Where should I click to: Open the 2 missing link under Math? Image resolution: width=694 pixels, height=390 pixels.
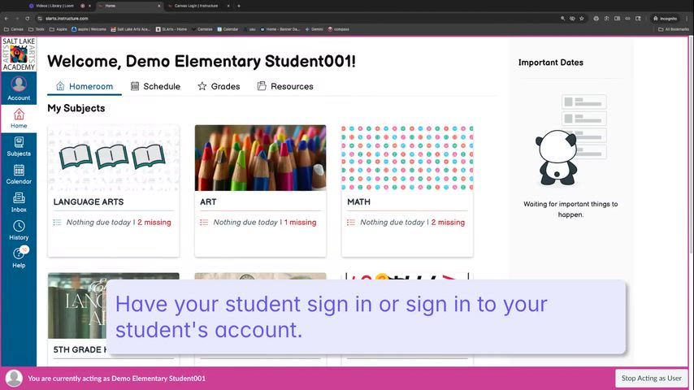click(x=448, y=223)
